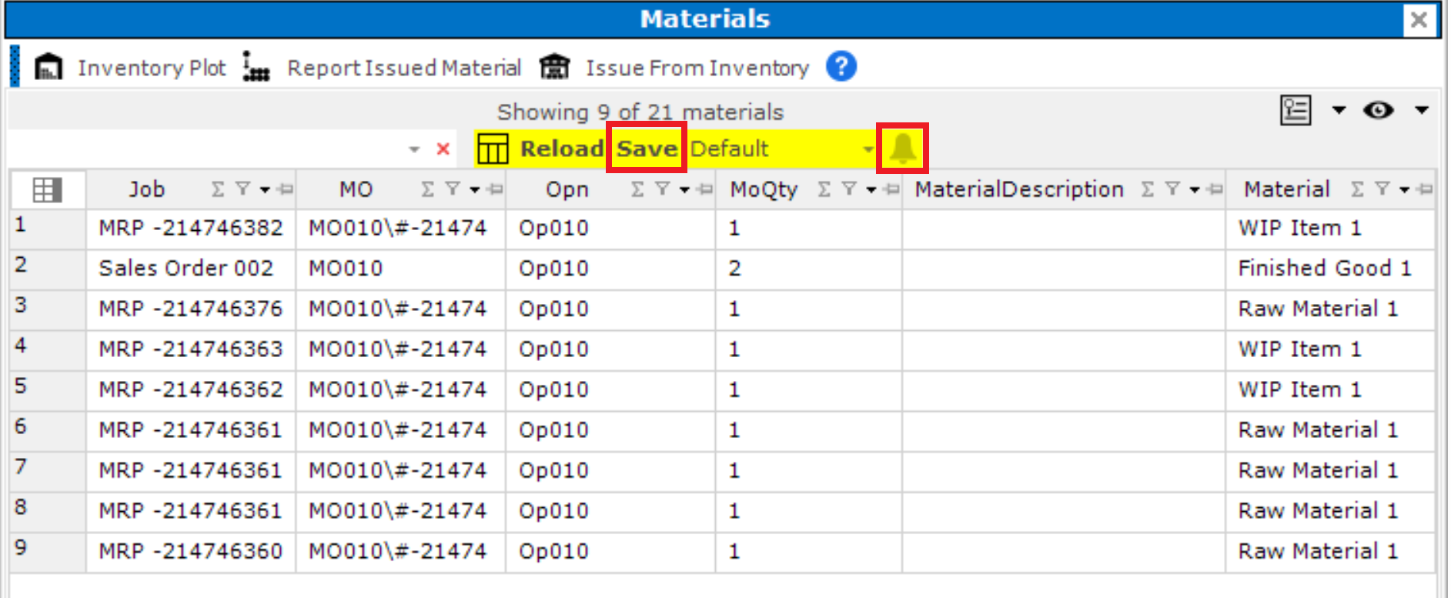The width and height of the screenshot is (1451, 598).
Task: Click inside the search input field
Action: (206, 149)
